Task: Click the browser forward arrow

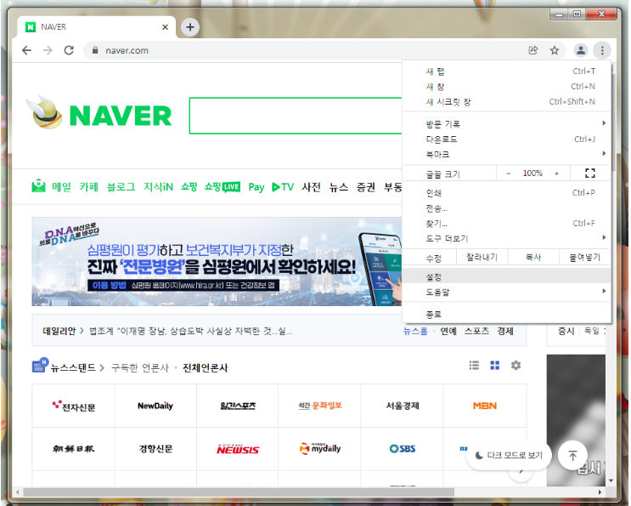Action: pyautogui.click(x=48, y=50)
